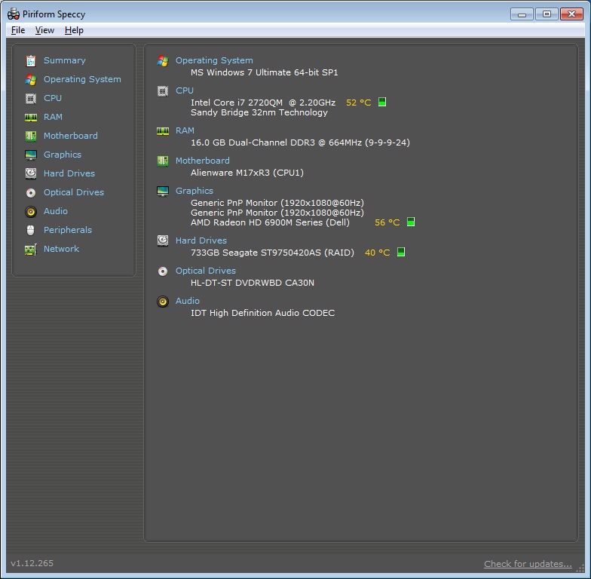Click the 52 °C CPU temperature value
The height and width of the screenshot is (579, 591).
[359, 103]
